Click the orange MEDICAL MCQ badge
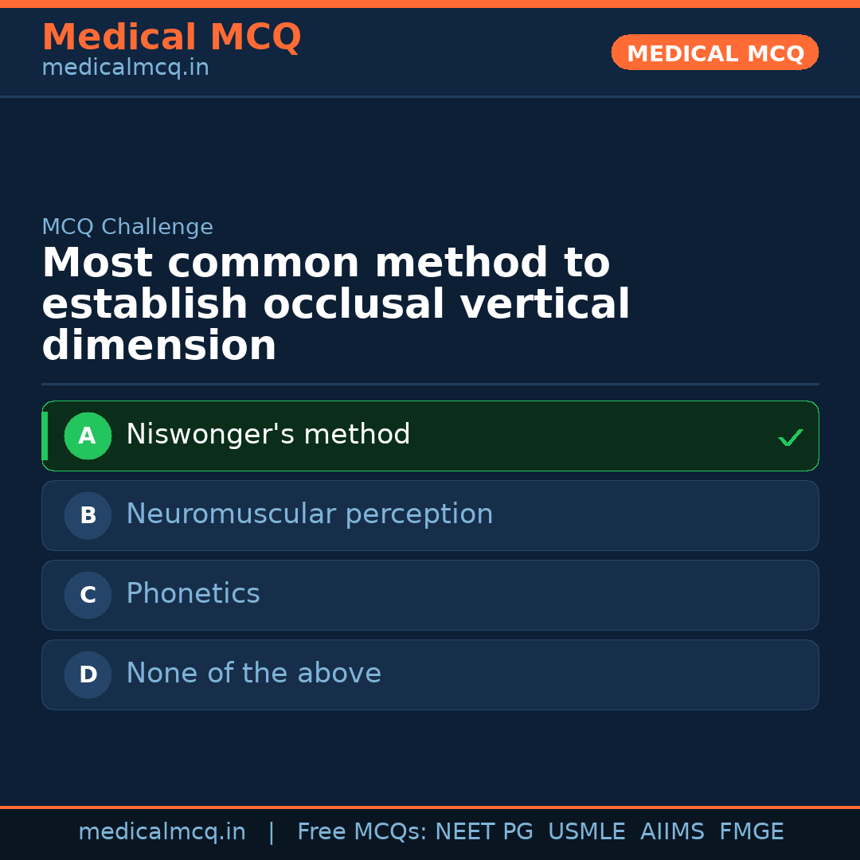The width and height of the screenshot is (860, 860). coord(714,53)
